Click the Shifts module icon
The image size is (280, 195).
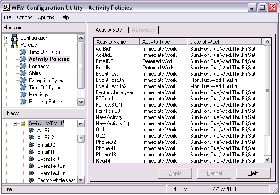(x=23, y=73)
